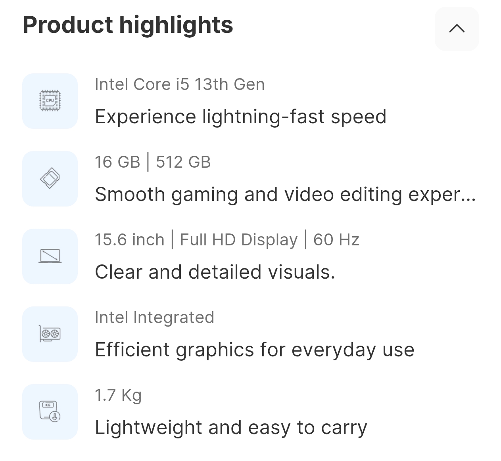Tap the memory chip icon
501x461 pixels.
click(50, 178)
